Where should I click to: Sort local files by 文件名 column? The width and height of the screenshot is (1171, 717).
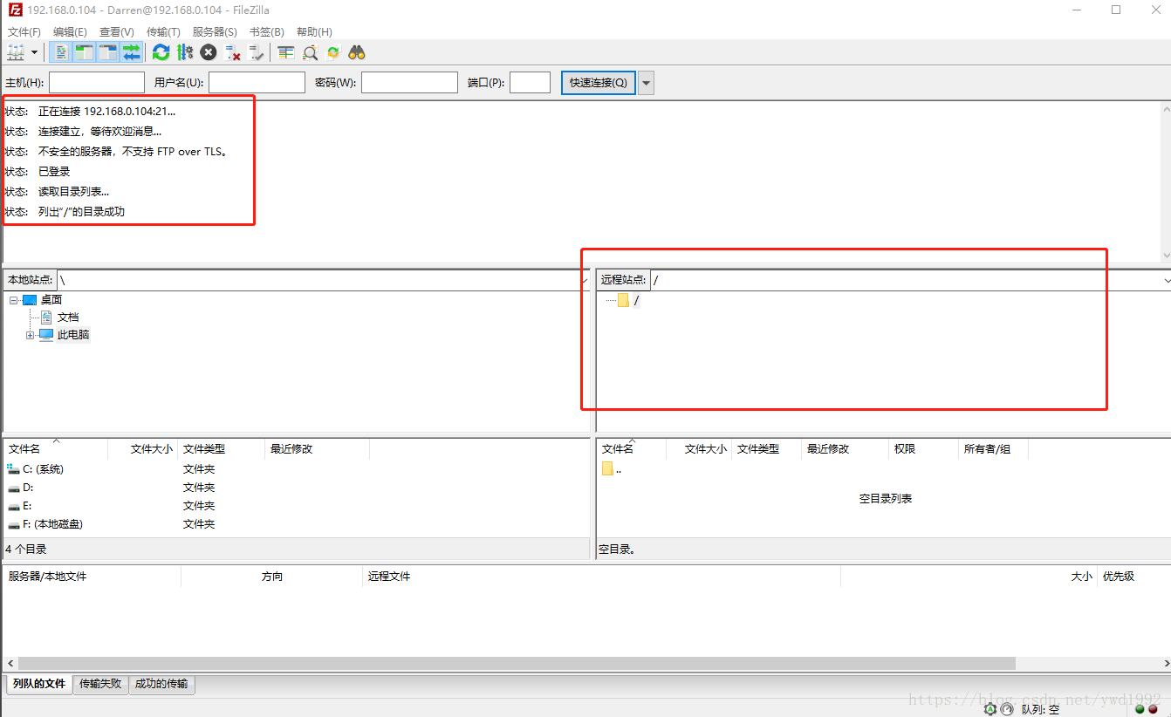point(56,449)
